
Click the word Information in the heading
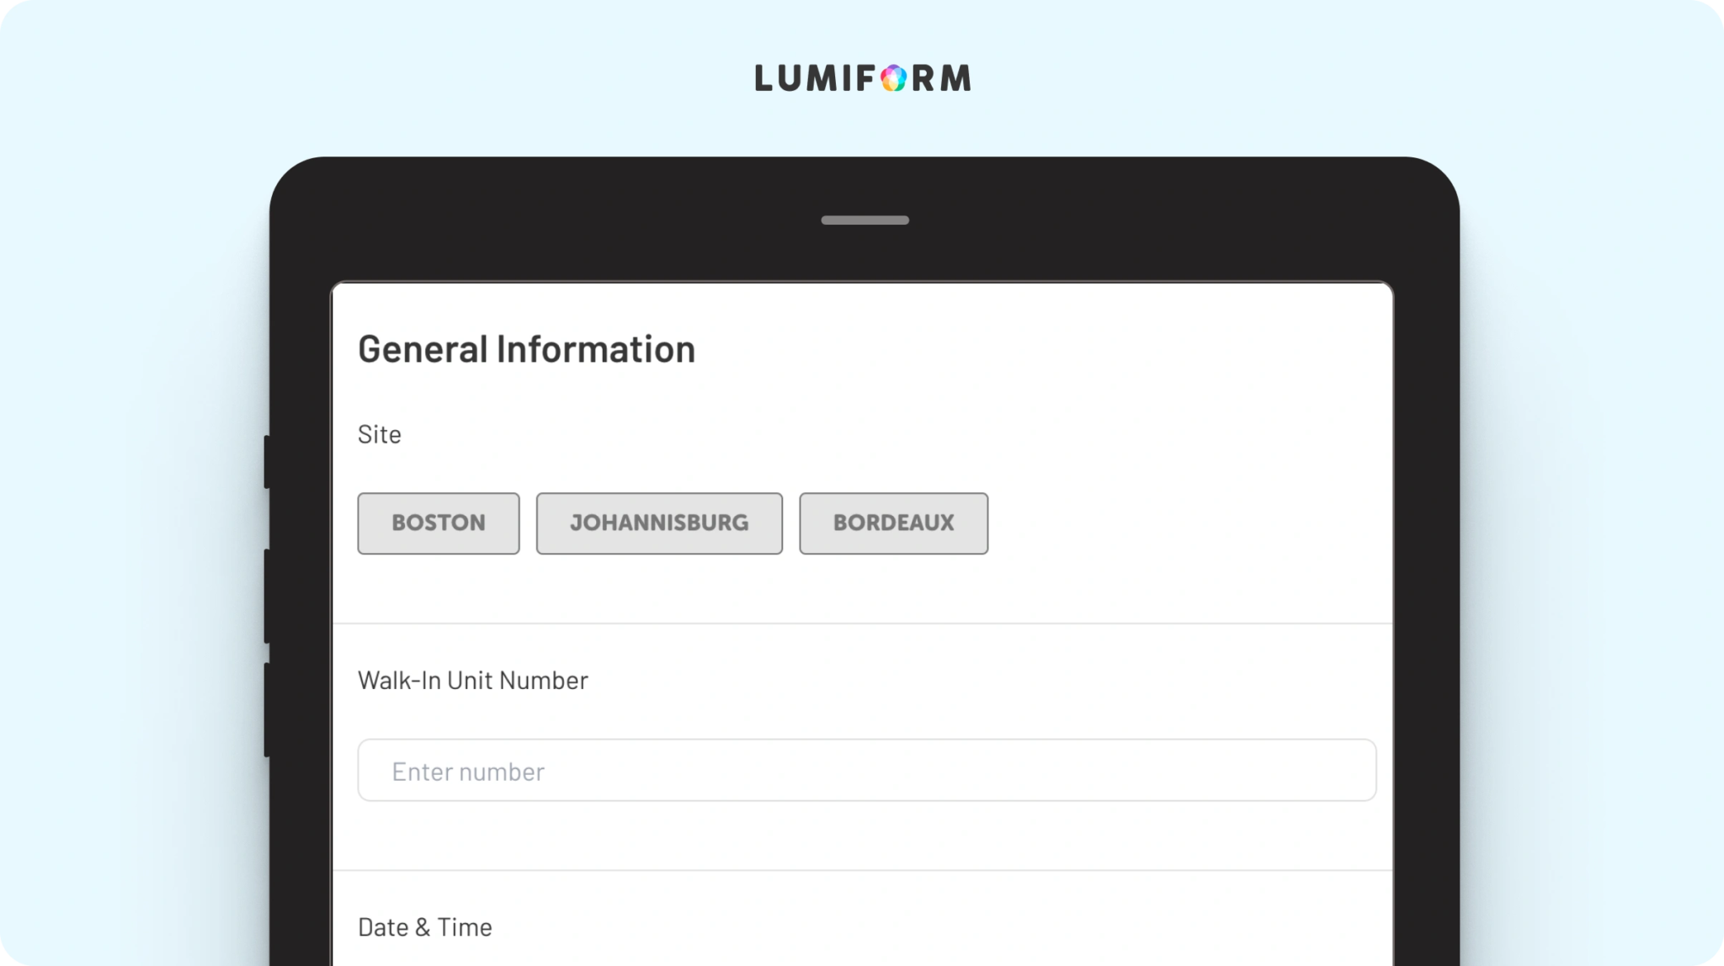(595, 349)
